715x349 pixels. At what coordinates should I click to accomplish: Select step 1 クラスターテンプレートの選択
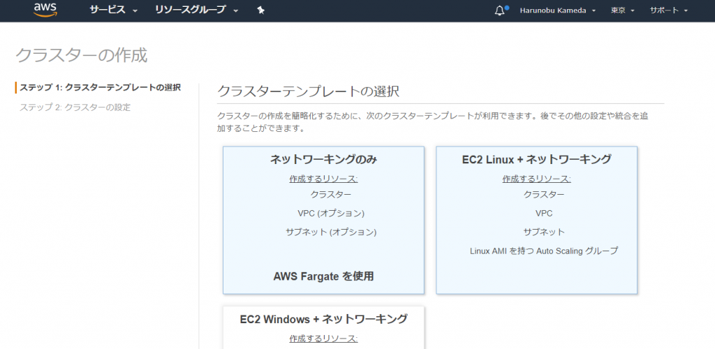(100, 87)
